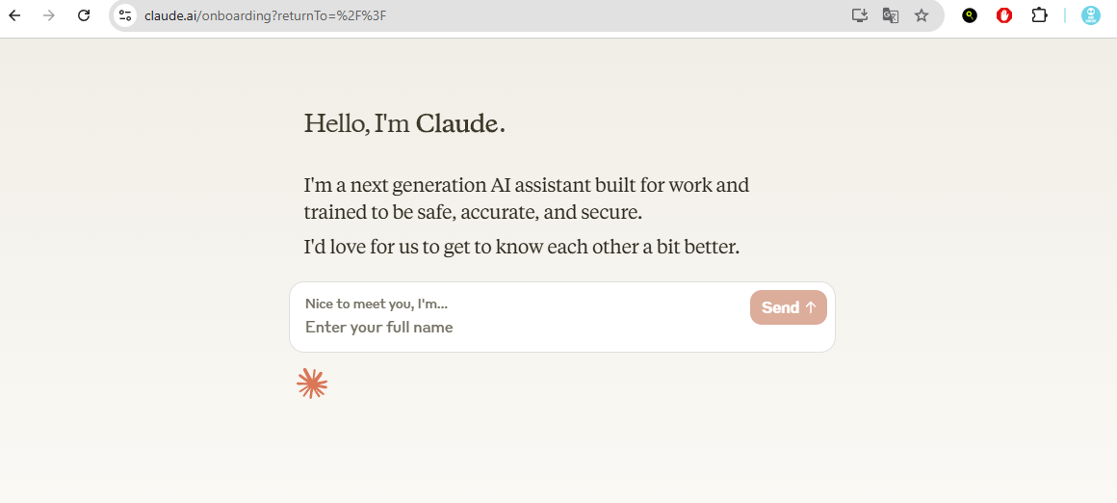Viewport: 1117px width, 503px height.
Task: Click the 'Hello, I'm Claude.' heading
Action: click(404, 123)
